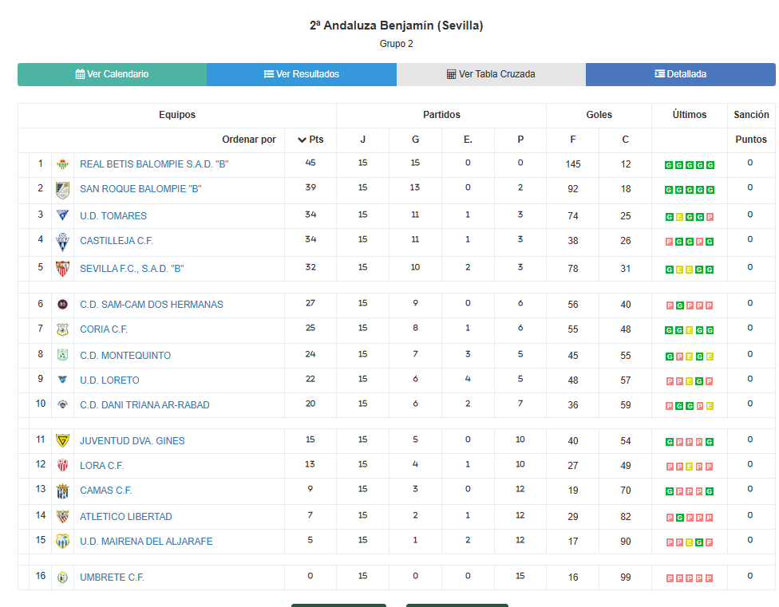Open U.D. LORETO team link

point(109,380)
